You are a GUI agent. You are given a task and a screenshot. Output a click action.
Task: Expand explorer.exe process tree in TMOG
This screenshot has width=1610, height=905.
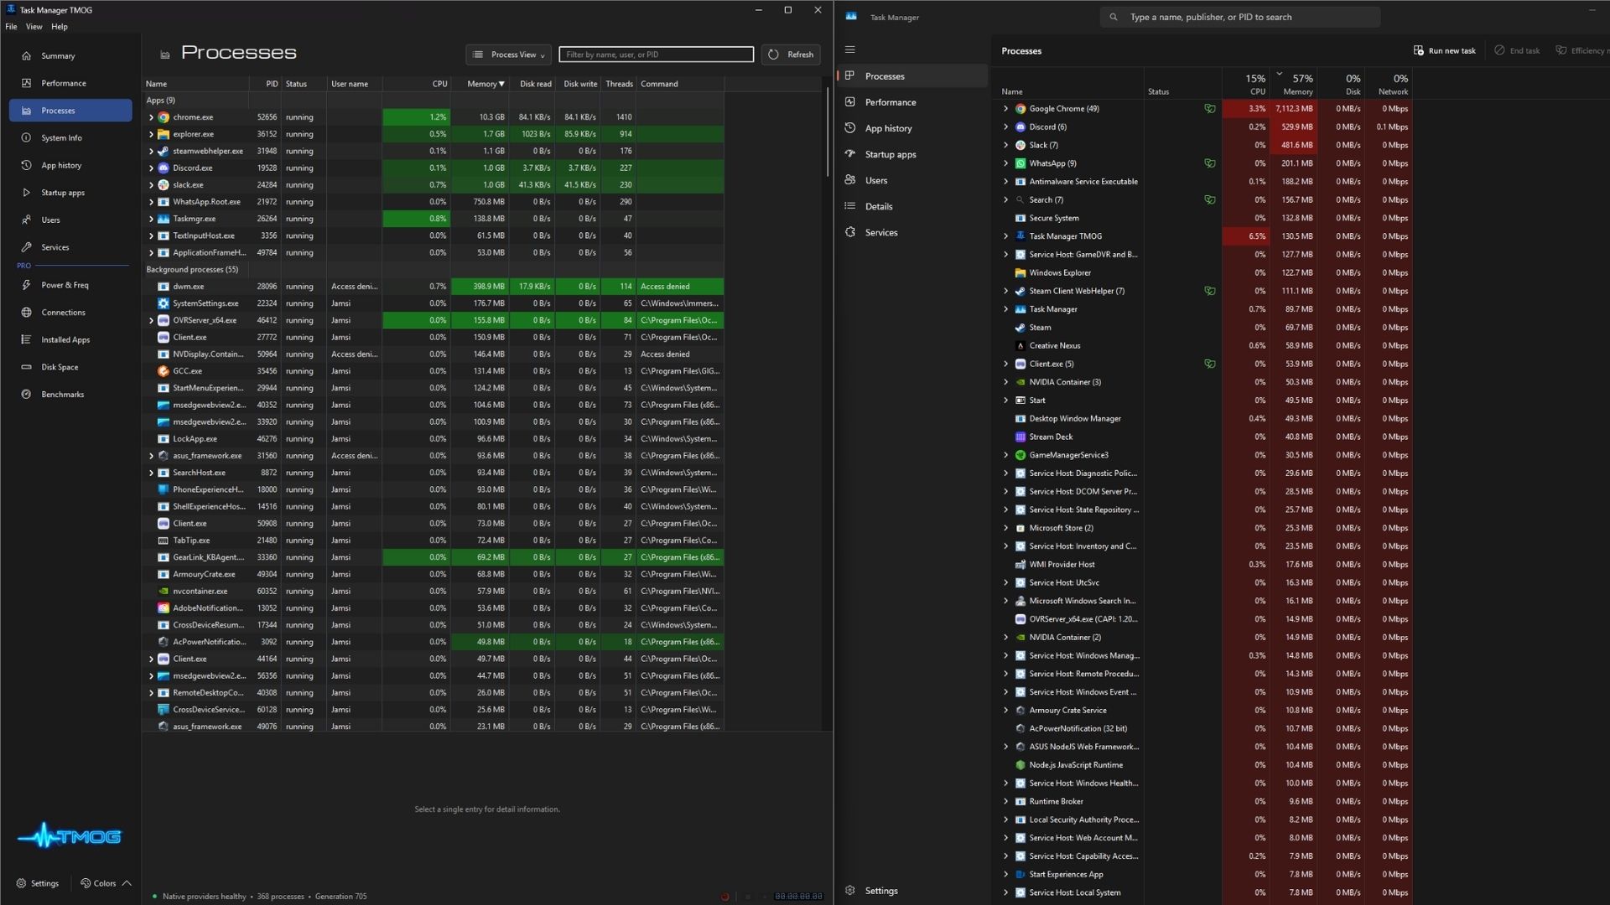point(151,134)
